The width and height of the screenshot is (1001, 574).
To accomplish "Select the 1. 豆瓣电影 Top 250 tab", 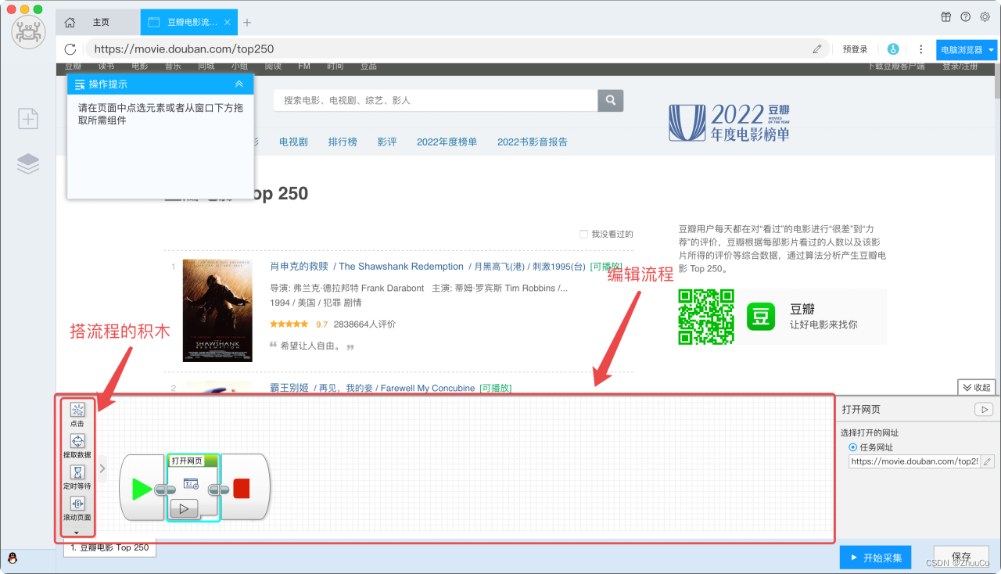I will (x=109, y=547).
